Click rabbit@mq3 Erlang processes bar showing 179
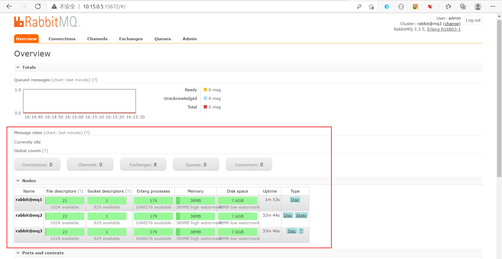Image resolution: width=502 pixels, height=259 pixels. click(x=153, y=232)
